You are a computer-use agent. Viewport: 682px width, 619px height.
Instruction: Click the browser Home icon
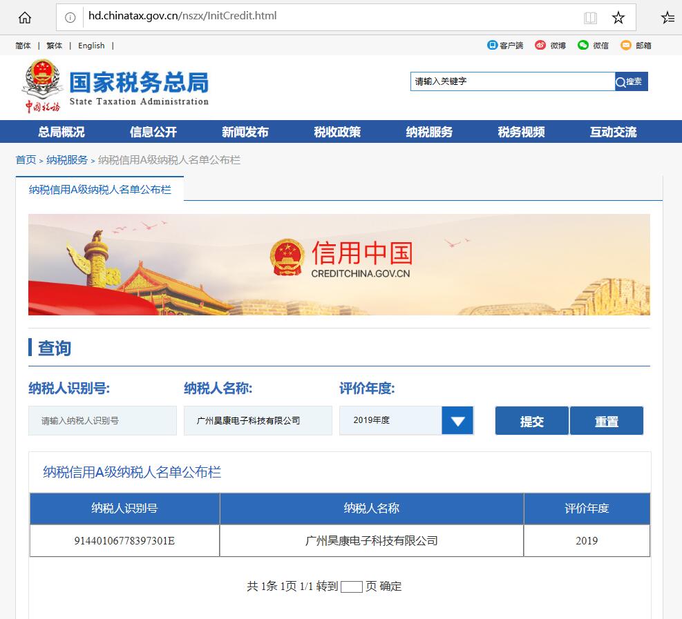pyautogui.click(x=25, y=17)
